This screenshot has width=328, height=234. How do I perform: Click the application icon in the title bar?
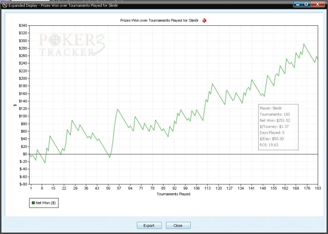point(4,4)
